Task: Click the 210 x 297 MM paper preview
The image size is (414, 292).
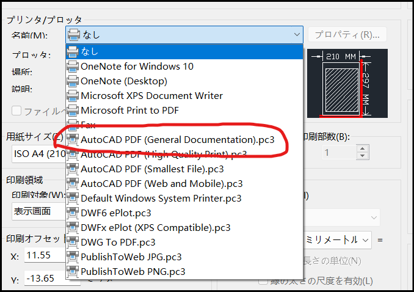Action: (347, 83)
